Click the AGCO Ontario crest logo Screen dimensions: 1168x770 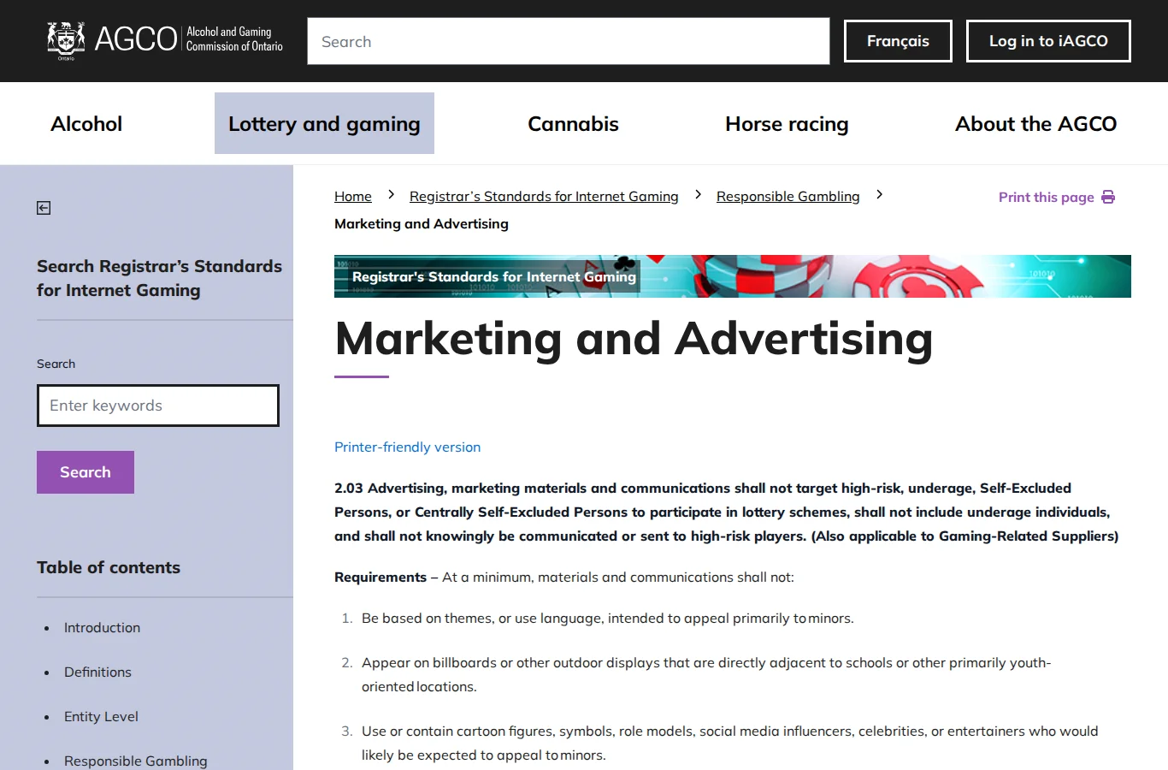click(x=66, y=40)
